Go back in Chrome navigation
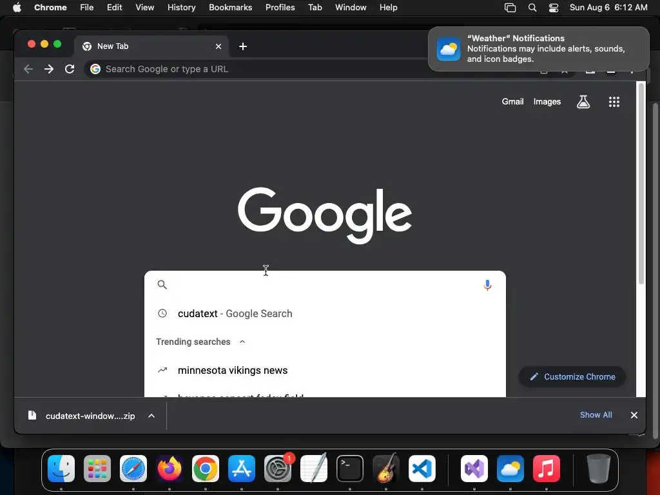Screen dimensions: 660x495 click(x=28, y=69)
